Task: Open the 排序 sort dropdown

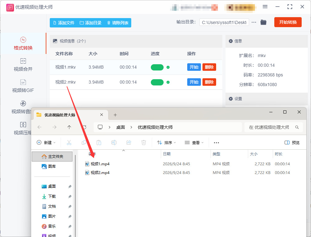Action: pyautogui.click(x=166, y=143)
